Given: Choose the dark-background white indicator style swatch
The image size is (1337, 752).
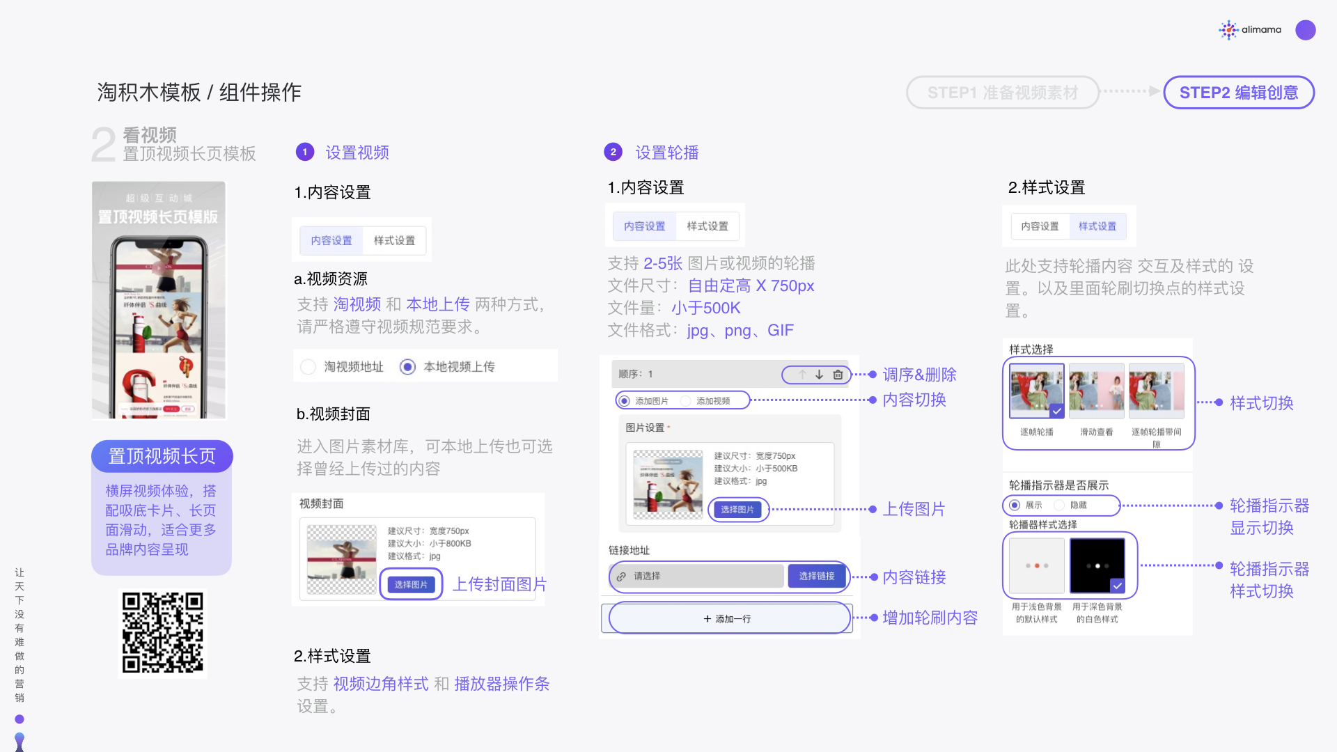Looking at the screenshot, I should click(x=1097, y=565).
